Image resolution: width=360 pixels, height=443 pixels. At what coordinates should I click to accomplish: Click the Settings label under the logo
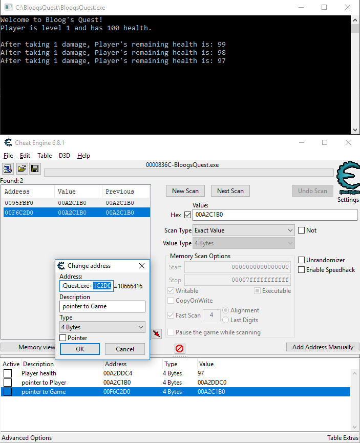(348, 199)
